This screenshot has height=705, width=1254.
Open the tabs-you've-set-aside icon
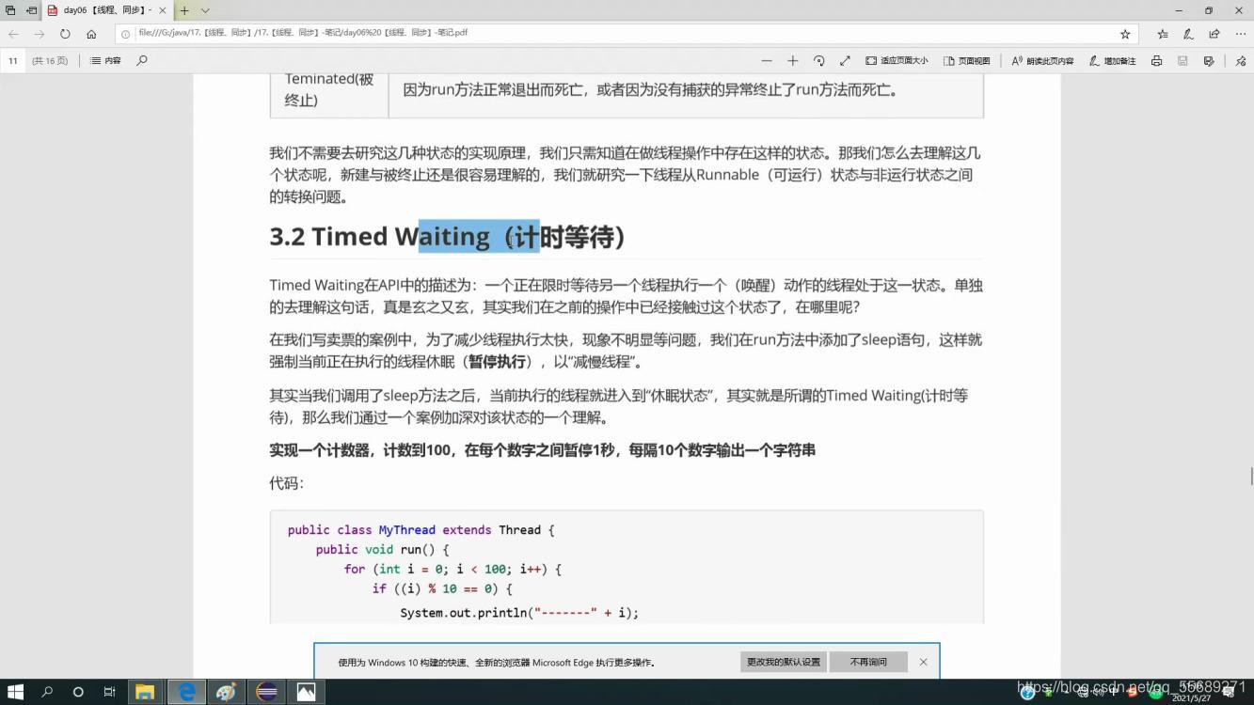(11, 10)
